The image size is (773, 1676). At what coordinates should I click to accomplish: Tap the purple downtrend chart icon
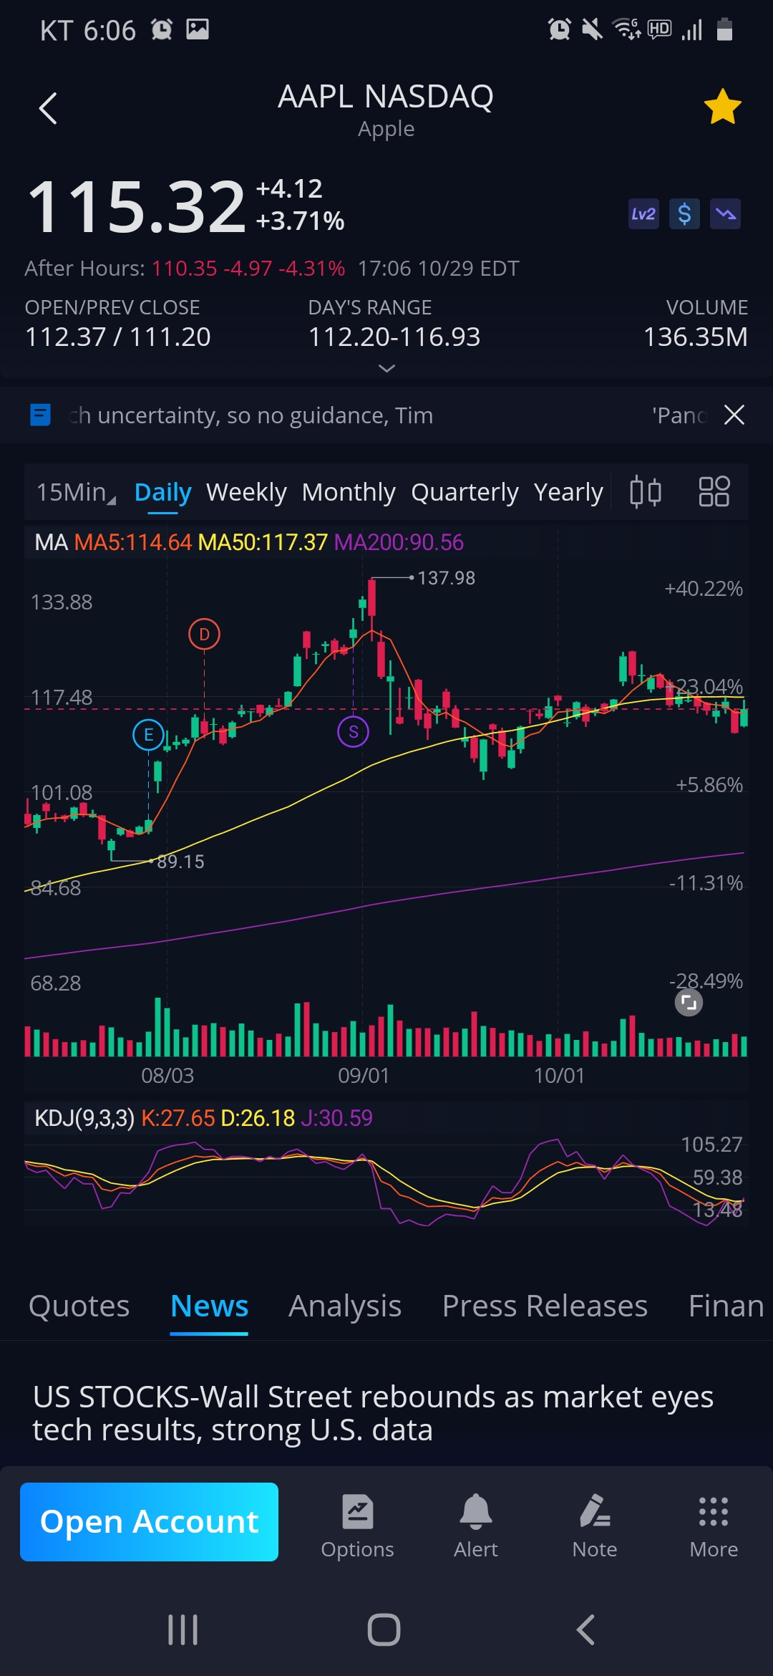click(725, 214)
